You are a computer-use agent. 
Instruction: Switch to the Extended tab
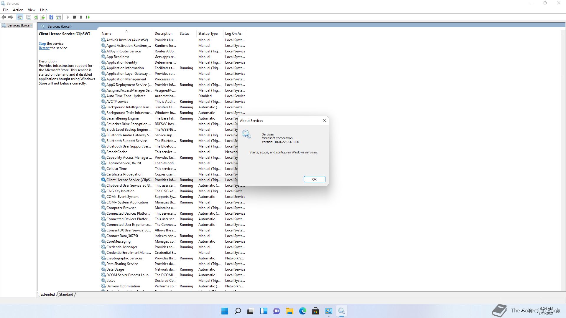pyautogui.click(x=47, y=294)
